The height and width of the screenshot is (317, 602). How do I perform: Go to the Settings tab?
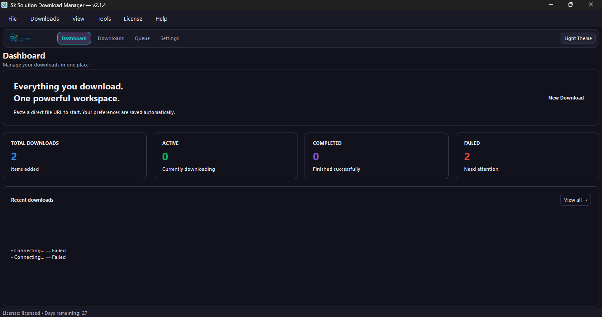pyautogui.click(x=170, y=38)
